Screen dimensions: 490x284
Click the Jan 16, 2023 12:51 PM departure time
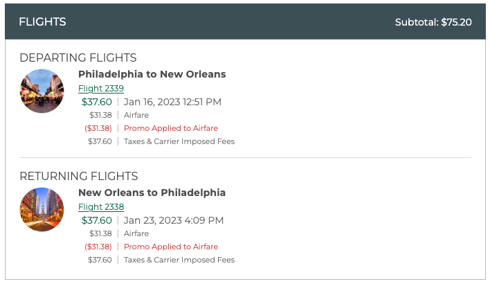(172, 102)
